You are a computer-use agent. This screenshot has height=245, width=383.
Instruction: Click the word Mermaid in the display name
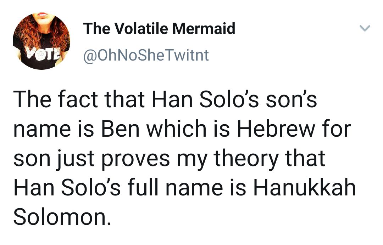click(204, 28)
